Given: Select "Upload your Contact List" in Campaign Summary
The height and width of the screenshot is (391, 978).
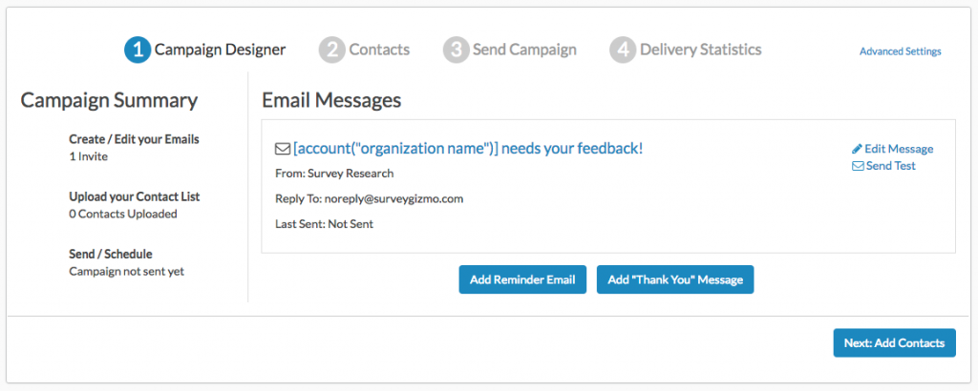Looking at the screenshot, I should click(x=134, y=196).
